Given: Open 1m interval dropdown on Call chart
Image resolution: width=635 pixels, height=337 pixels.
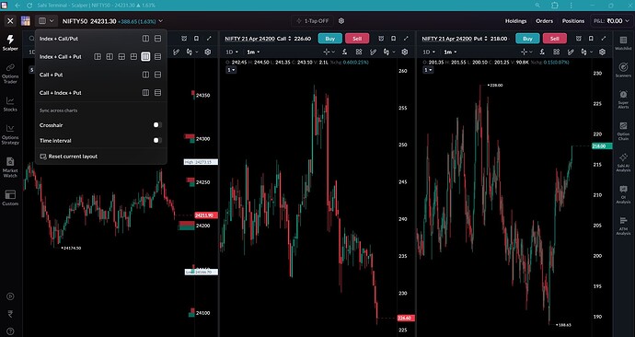Looking at the screenshot, I should (253, 52).
